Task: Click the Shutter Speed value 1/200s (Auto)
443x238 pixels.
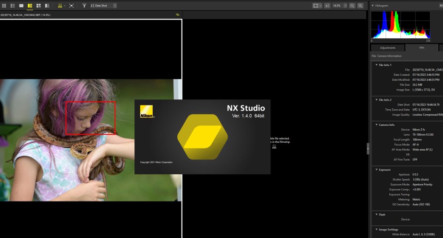Action: (420, 179)
